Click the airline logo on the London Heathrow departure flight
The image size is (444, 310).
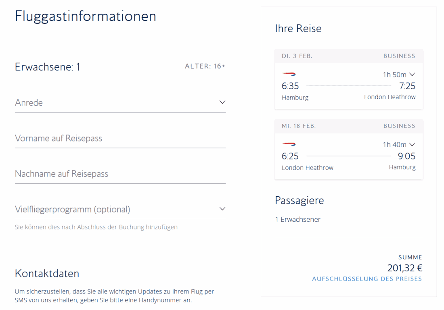(x=289, y=144)
